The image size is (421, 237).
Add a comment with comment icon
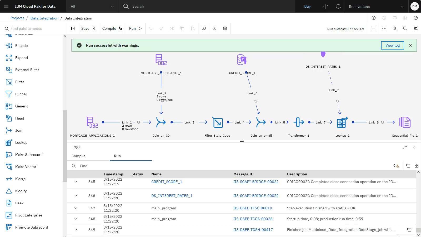(x=204, y=28)
